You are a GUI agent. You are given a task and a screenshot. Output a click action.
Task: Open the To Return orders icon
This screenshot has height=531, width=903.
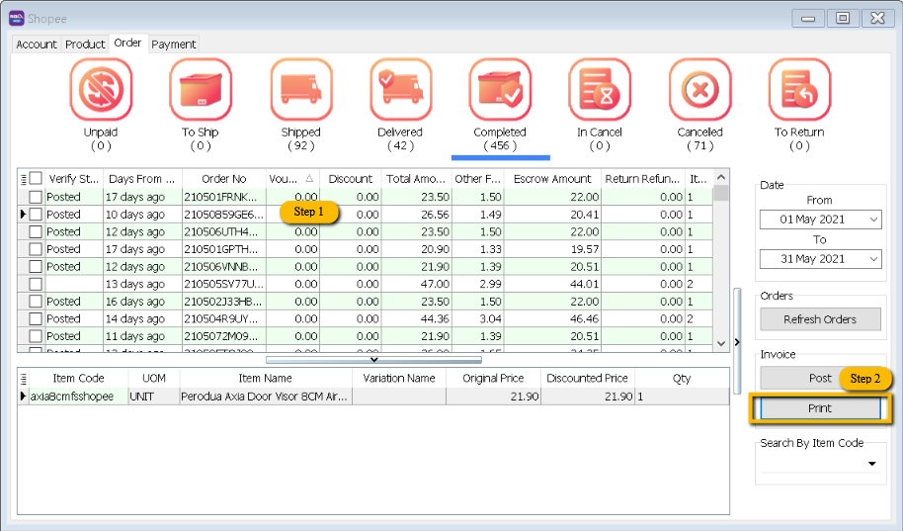point(799,90)
